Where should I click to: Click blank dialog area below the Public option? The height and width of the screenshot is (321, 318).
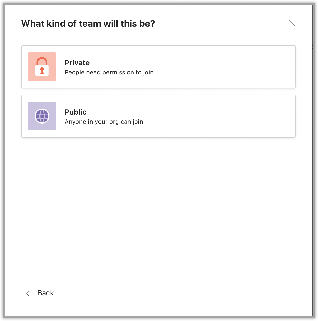[158, 205]
